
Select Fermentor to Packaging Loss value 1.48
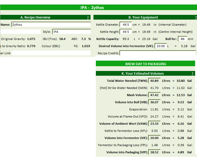[155, 145]
